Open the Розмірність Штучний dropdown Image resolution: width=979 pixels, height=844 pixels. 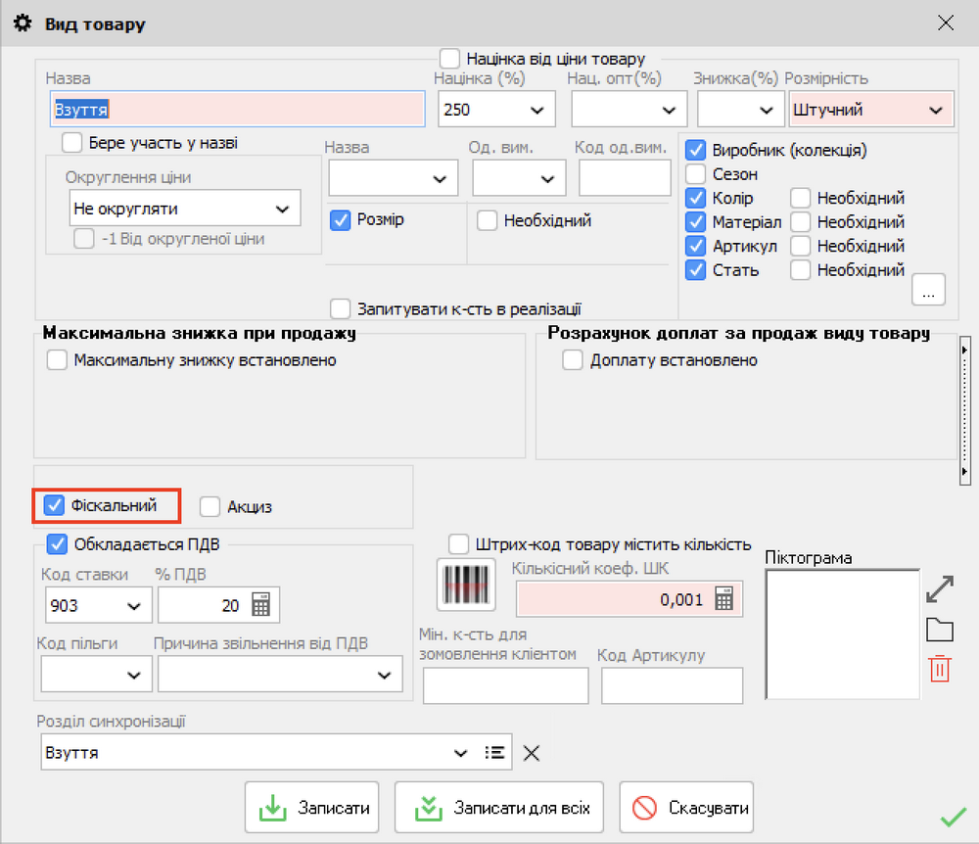[x=870, y=110]
